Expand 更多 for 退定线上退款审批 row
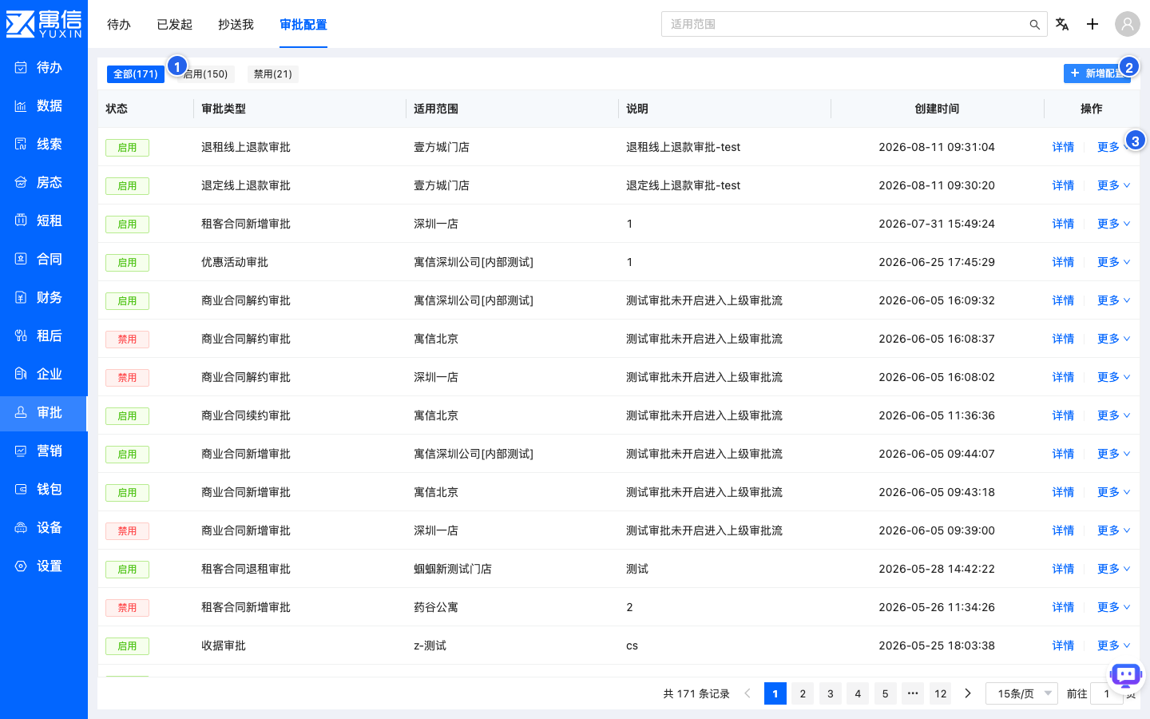The height and width of the screenshot is (719, 1150). tap(1113, 185)
